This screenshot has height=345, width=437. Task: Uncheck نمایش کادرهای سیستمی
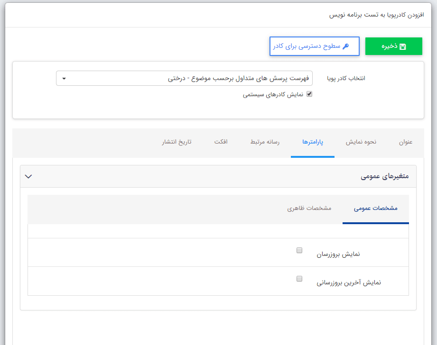309,94
